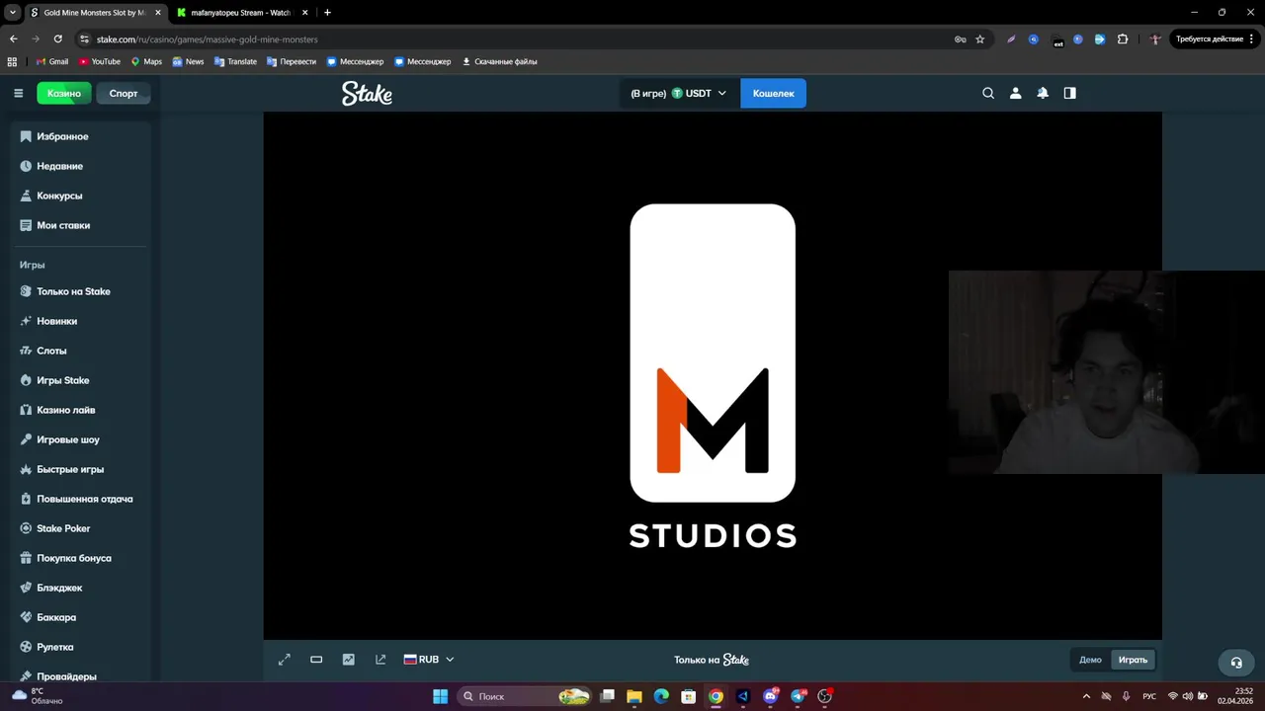
Task: Open a new browser tab
Action: tap(327, 13)
